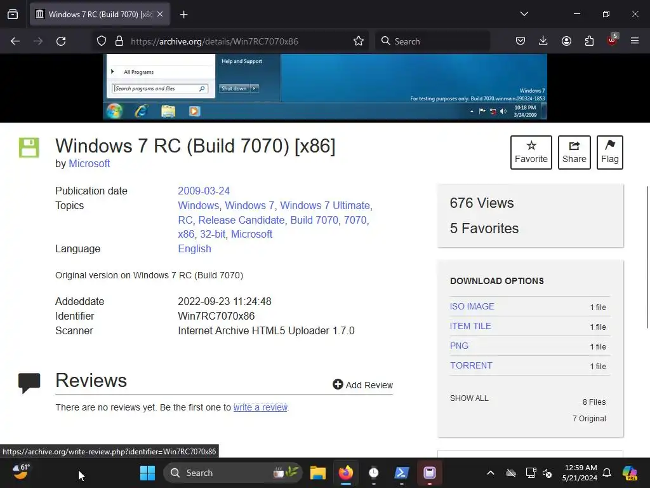650x488 pixels.
Task: Open the uBlock Origin extension
Action: [613, 40]
